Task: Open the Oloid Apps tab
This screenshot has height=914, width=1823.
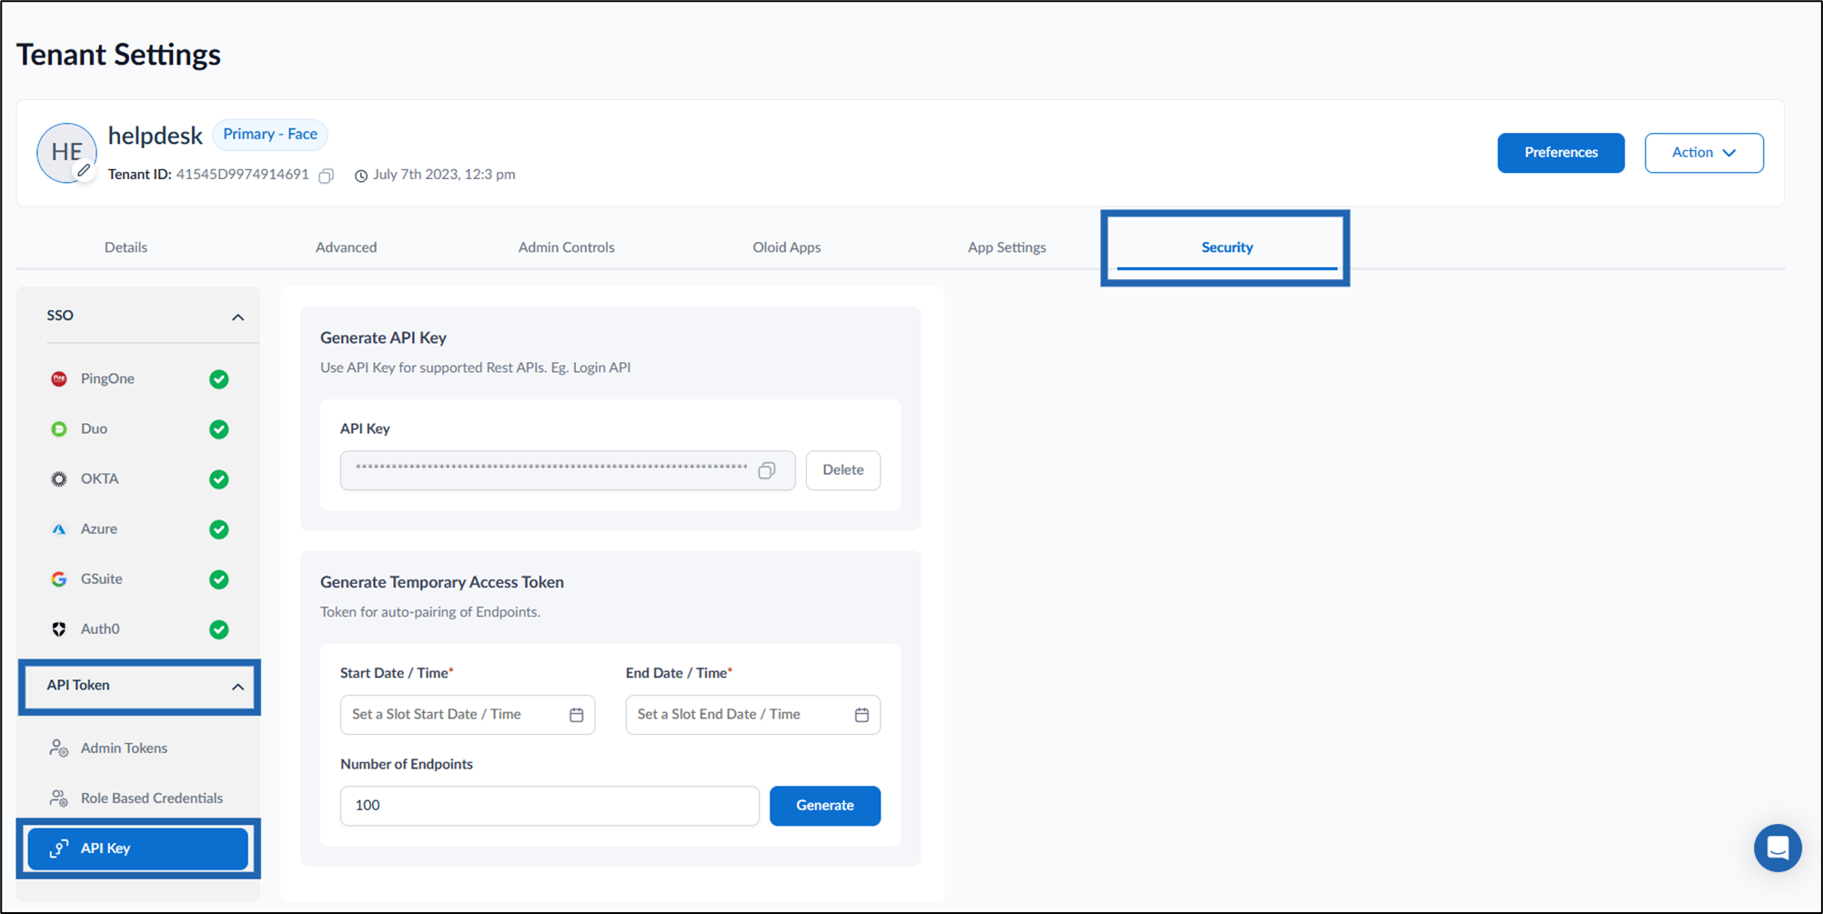Action: coord(787,247)
